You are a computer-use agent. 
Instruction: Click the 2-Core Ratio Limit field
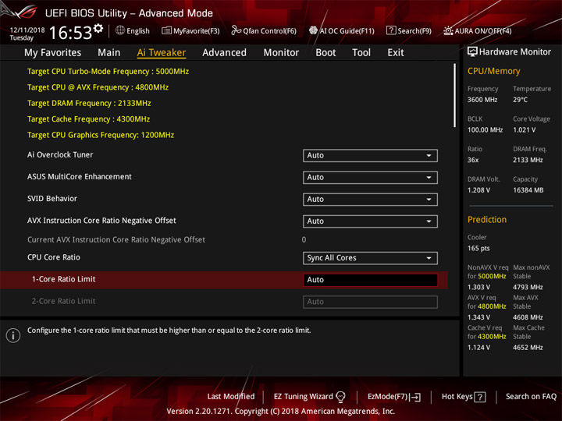tap(370, 302)
